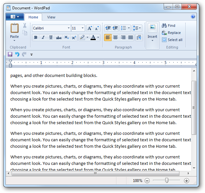Click the Copy icon in Clipboard group
Image resolution: width=205 pixels, height=193 pixels.
pos(25,33)
